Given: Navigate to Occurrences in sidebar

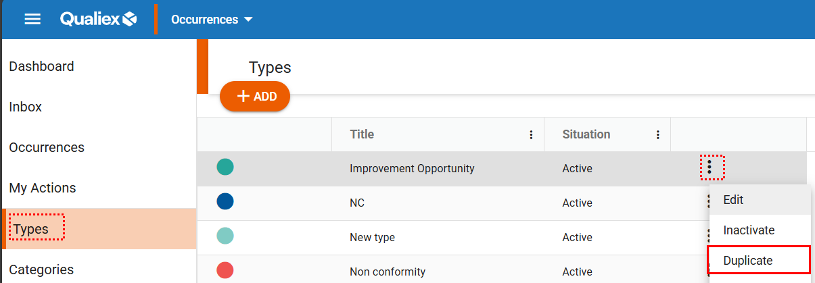Looking at the screenshot, I should coord(47,147).
